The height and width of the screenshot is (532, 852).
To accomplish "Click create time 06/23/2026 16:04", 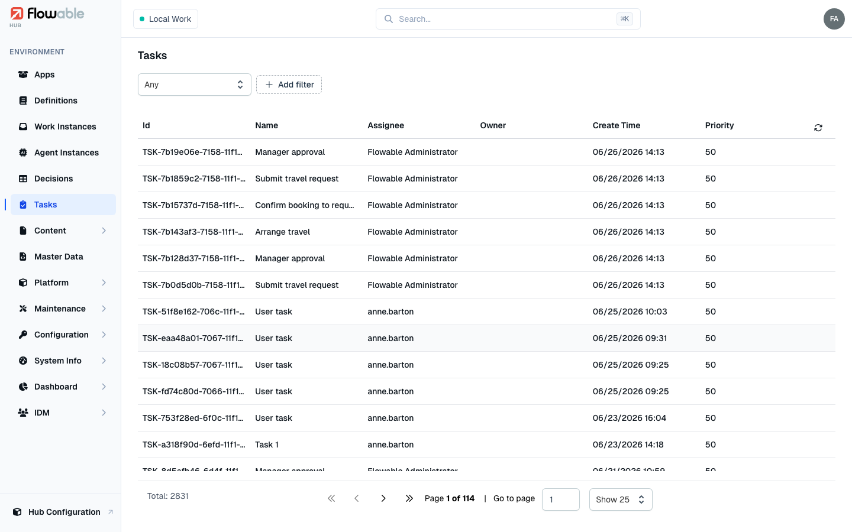I will 630,418.
